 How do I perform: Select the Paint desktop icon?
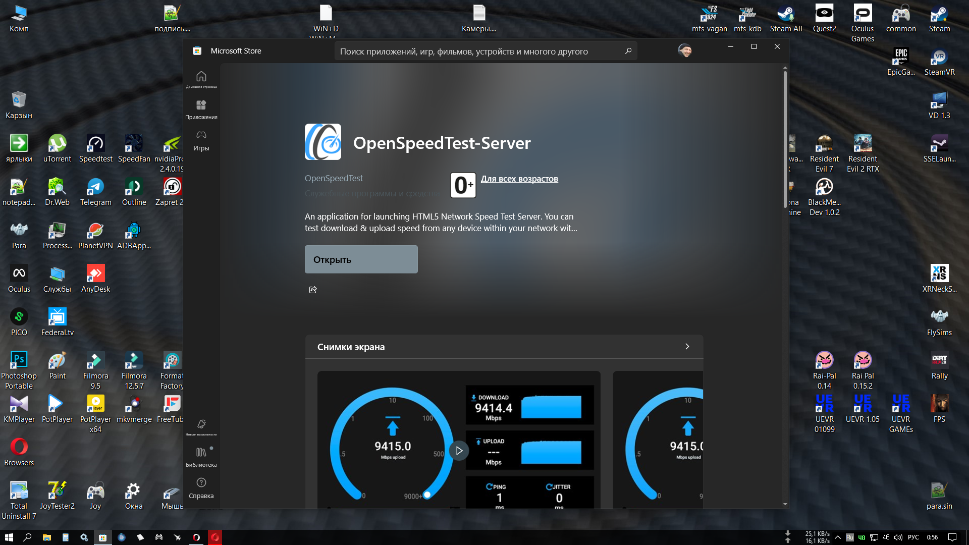57,366
